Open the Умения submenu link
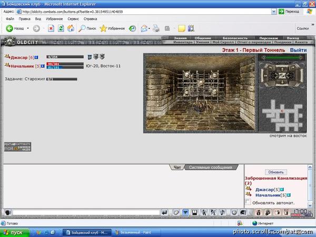 pos(203,42)
